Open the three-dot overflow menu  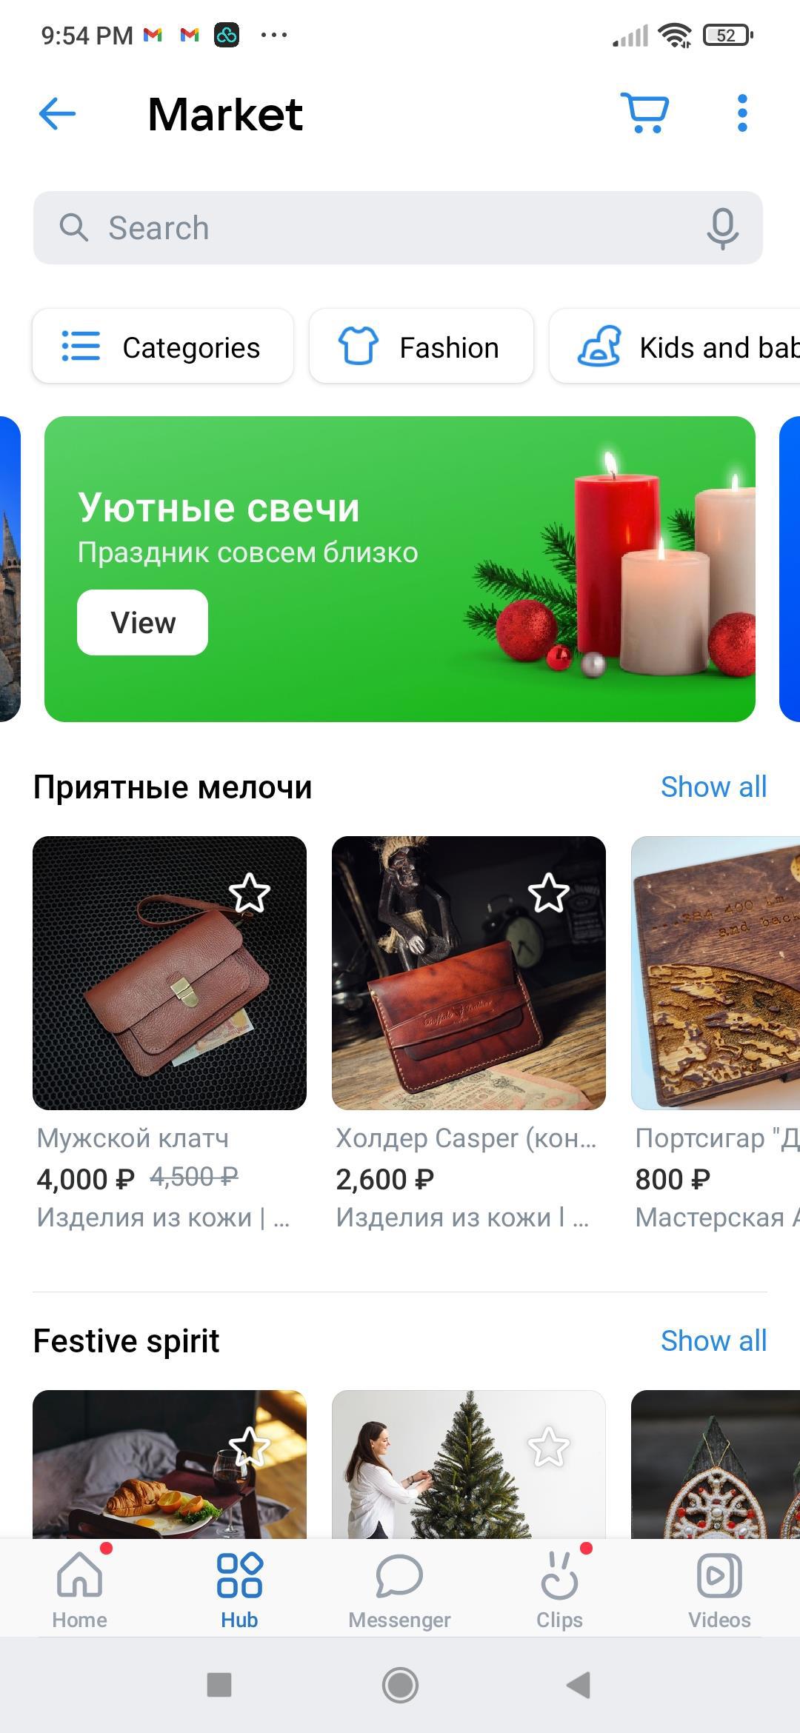[742, 113]
